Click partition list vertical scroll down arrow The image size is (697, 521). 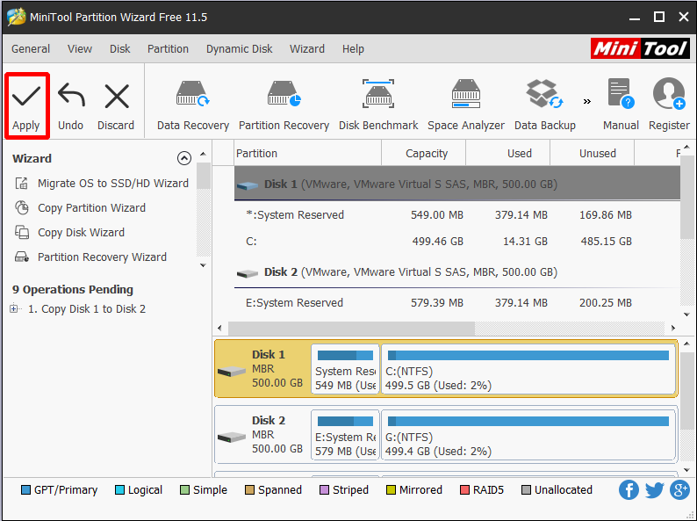[686, 315]
